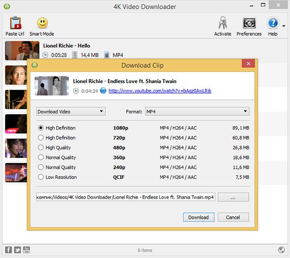Open Preferences from the toolbar
The height and width of the screenshot is (258, 290).
(x=249, y=26)
